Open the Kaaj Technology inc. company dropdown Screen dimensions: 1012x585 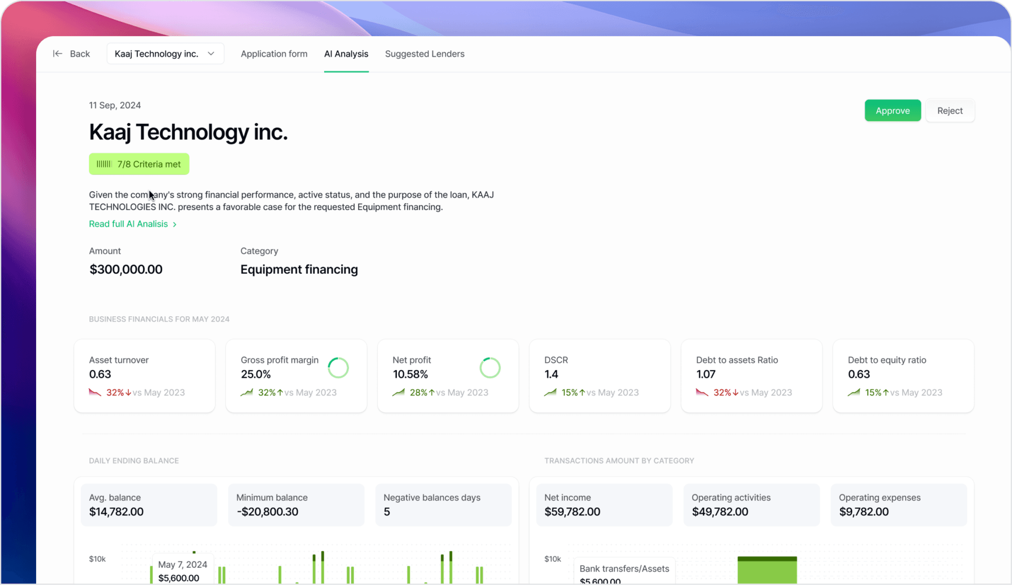coord(156,54)
